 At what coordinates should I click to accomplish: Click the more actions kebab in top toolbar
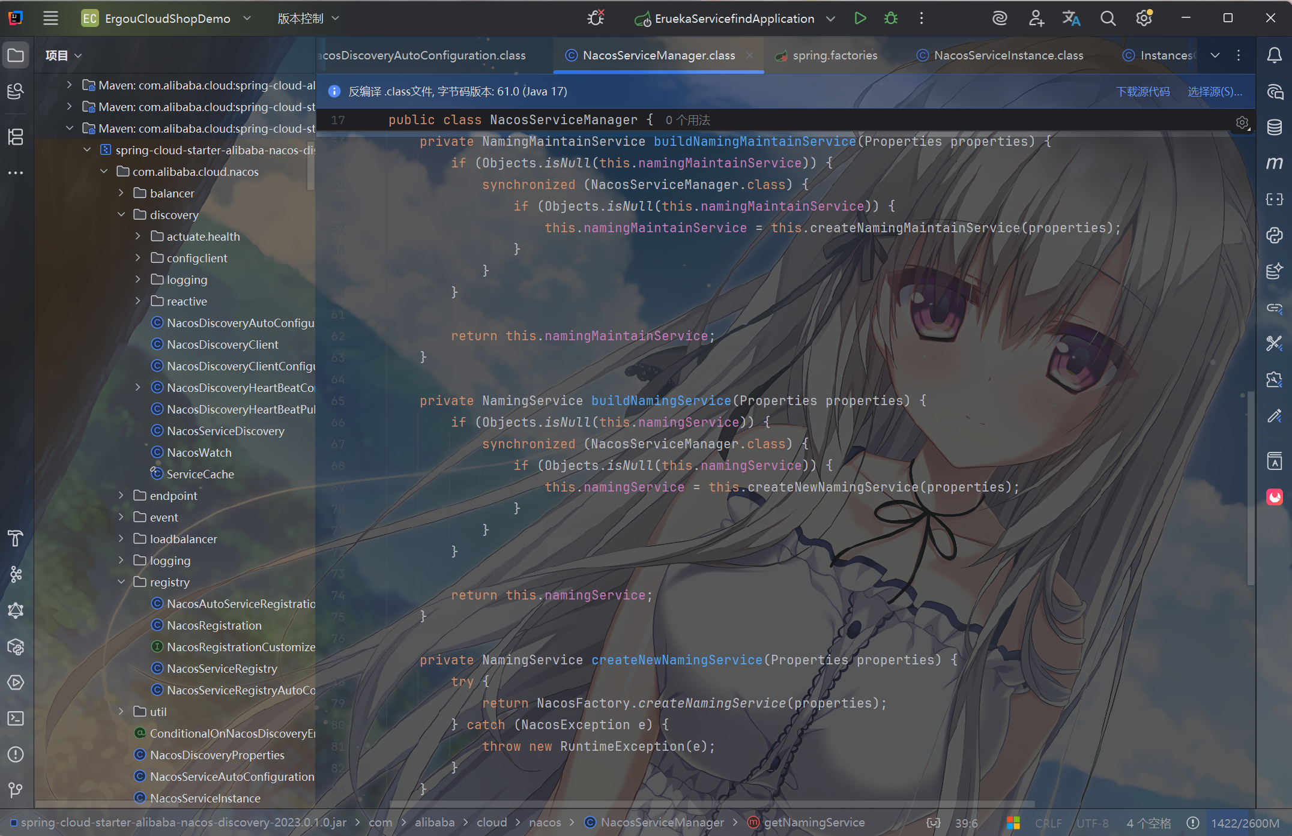pos(922,19)
